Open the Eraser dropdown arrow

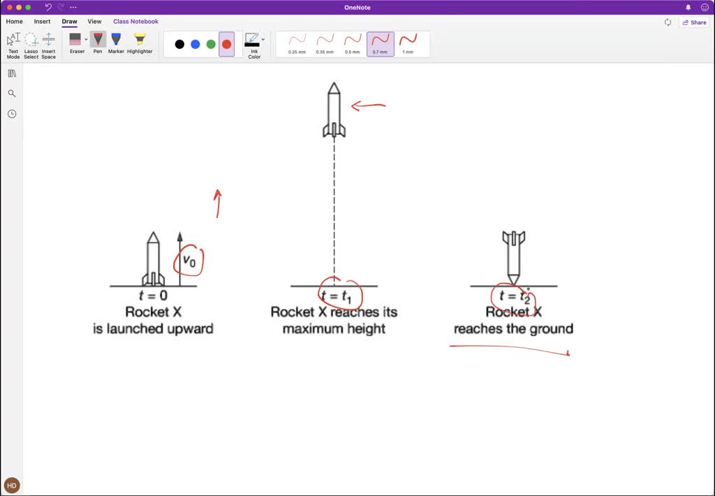(86, 38)
